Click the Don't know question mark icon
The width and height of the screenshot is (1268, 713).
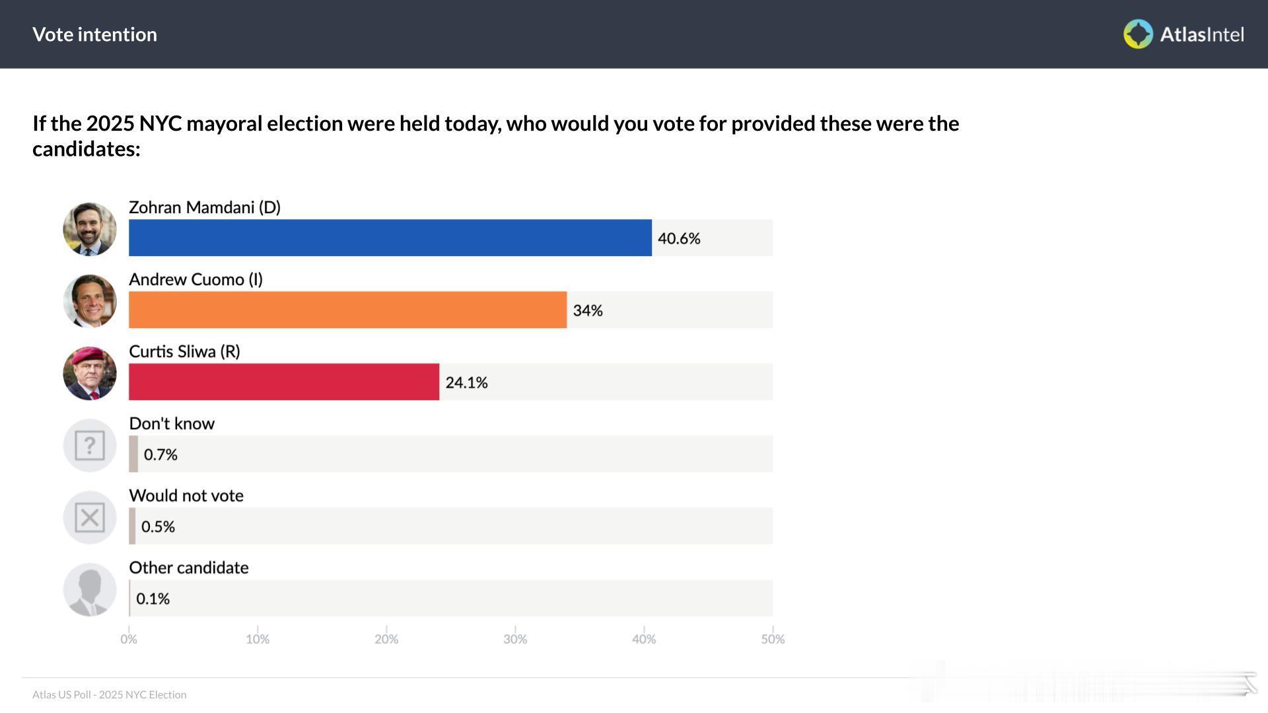coord(90,445)
